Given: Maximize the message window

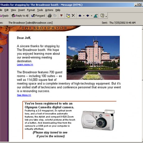Looking at the screenshot, I should (x=140, y=5).
